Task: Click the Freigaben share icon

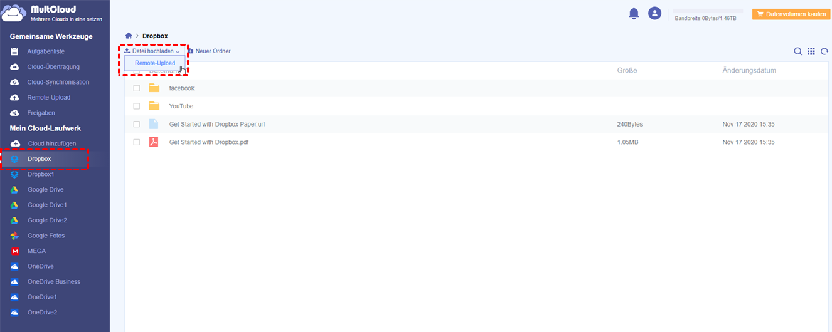Action: [14, 113]
